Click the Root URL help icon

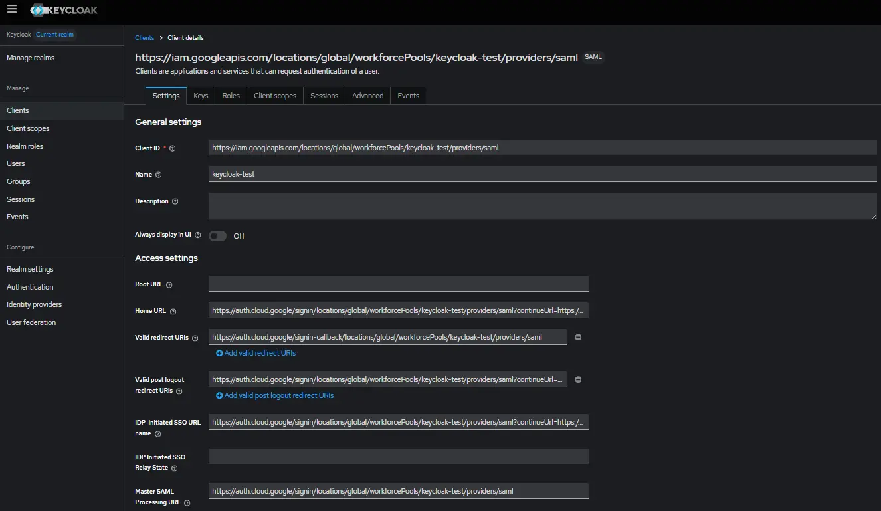point(169,285)
